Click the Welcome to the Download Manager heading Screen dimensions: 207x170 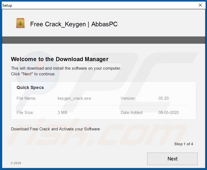coord(59,59)
